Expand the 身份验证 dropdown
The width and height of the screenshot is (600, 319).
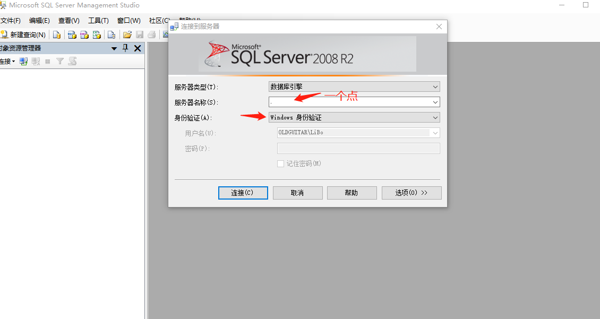[435, 117]
